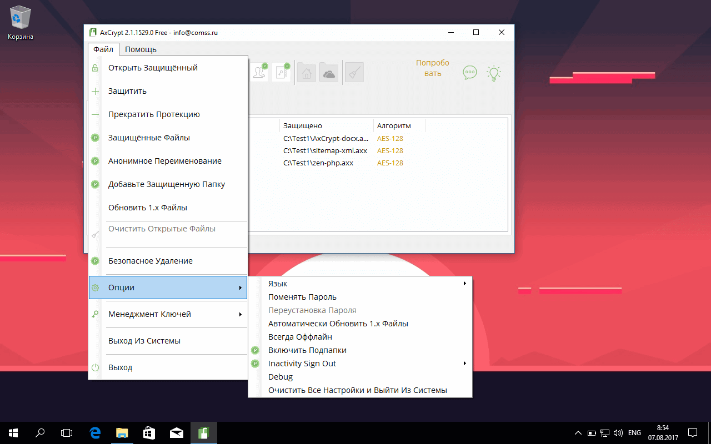The image size is (711, 444).
Task: Choose Очистить Все Настройки и Выйти Из Системы
Action: [x=360, y=390]
